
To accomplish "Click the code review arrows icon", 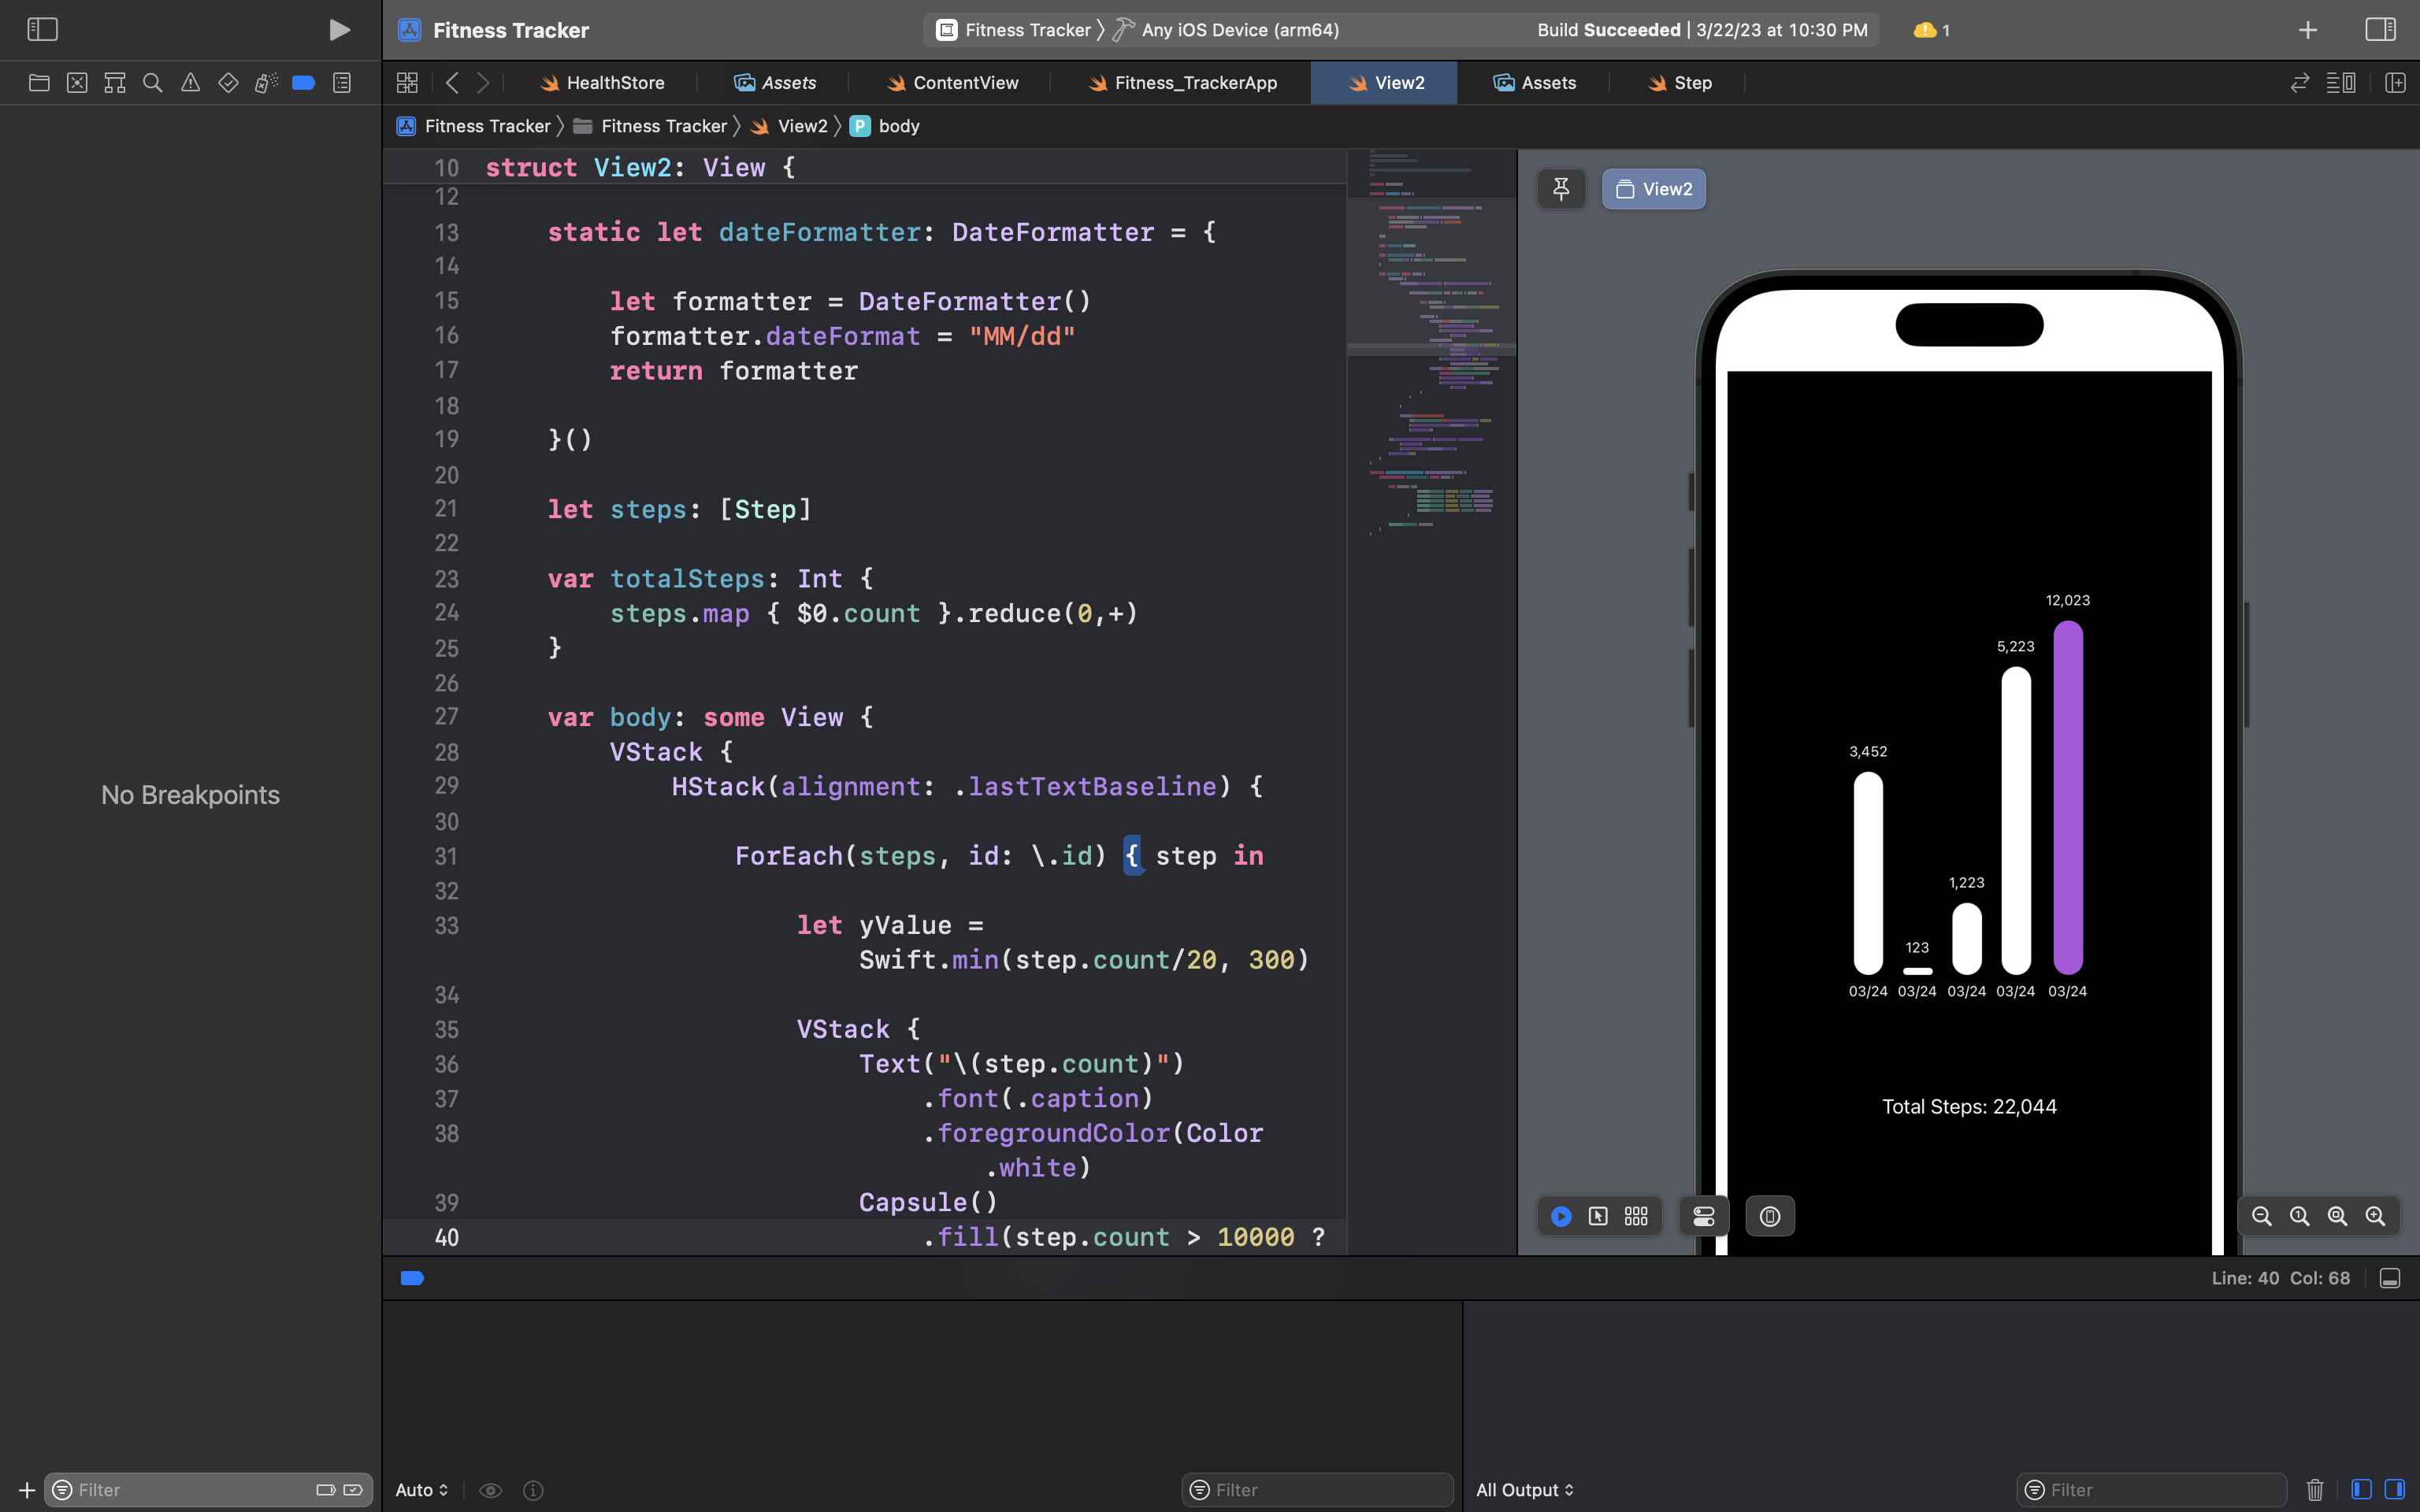I will [x=2300, y=83].
